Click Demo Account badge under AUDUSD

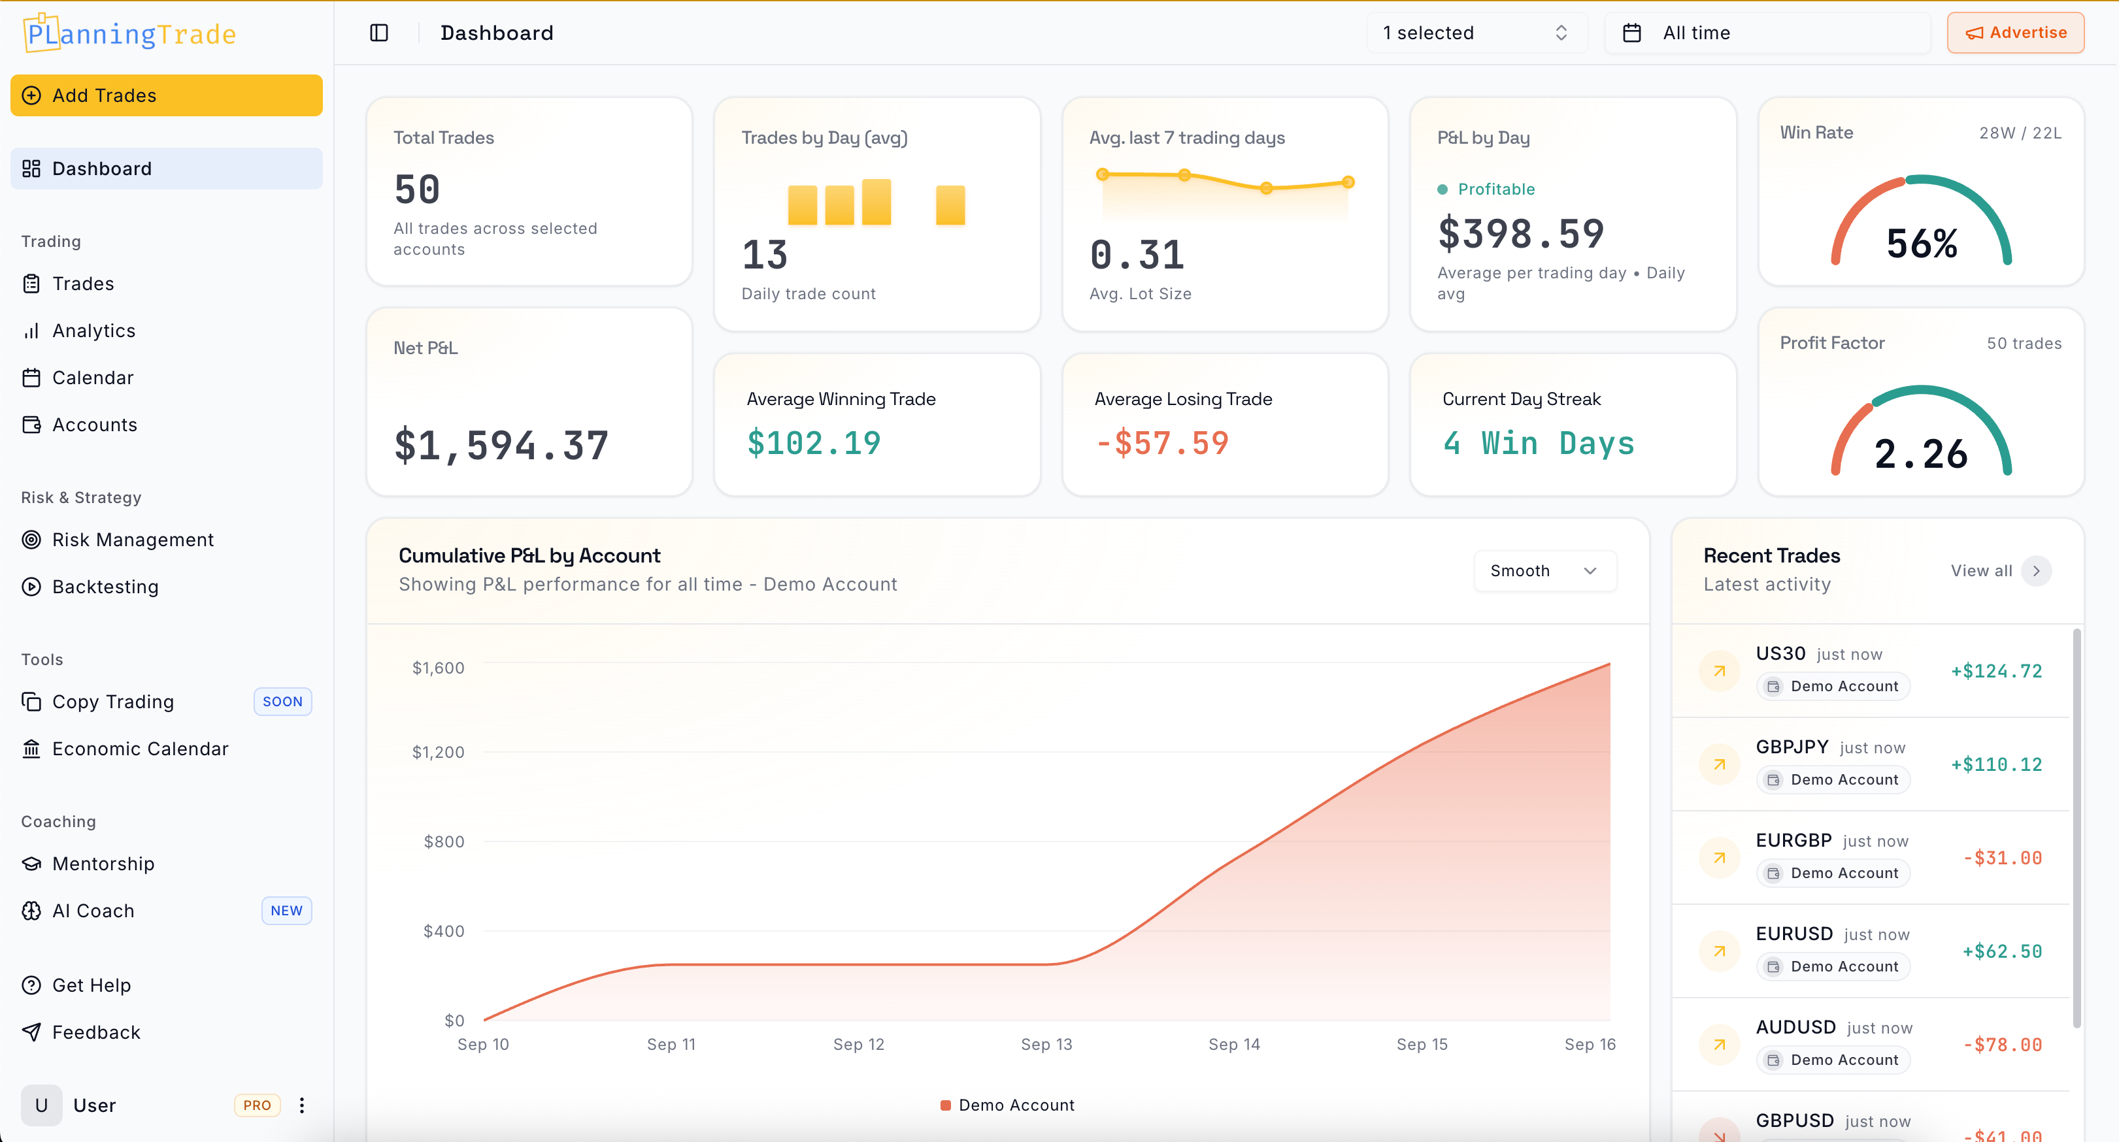pyautogui.click(x=1833, y=1060)
